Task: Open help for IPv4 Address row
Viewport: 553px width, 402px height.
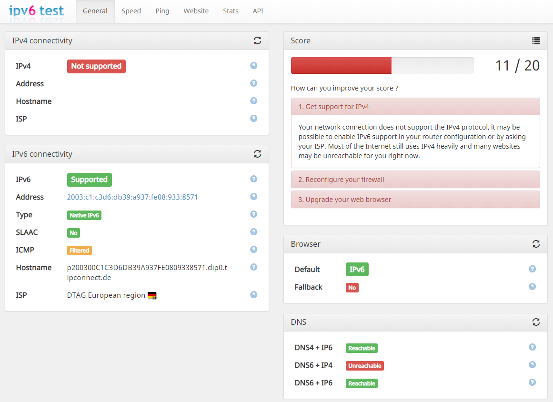Action: [253, 83]
